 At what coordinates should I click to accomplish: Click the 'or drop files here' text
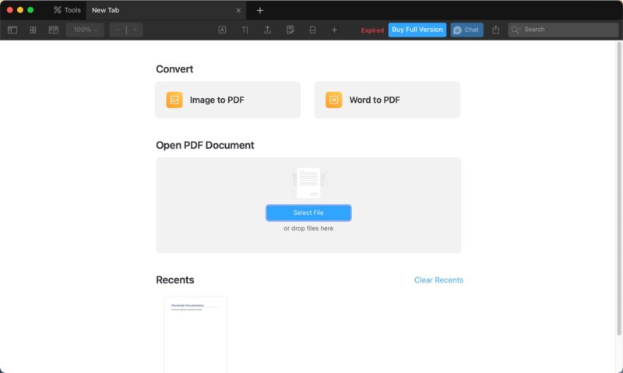click(x=308, y=228)
